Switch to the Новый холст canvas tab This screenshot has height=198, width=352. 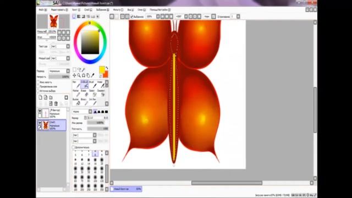[126, 189]
